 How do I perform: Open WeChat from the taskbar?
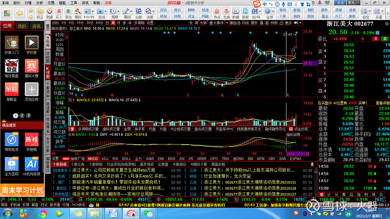(148, 214)
